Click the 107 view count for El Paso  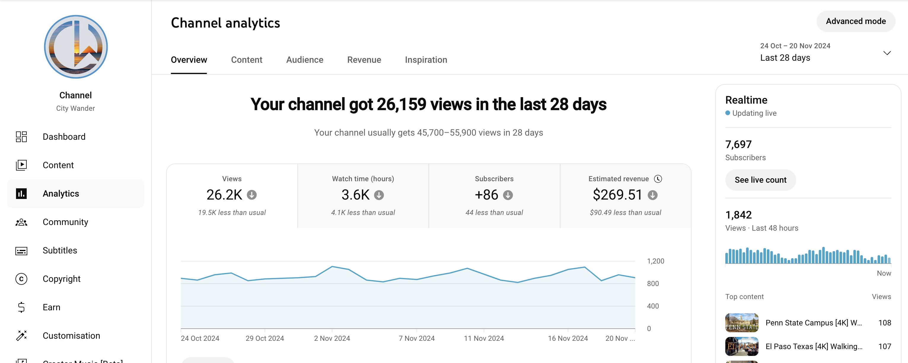coord(884,346)
